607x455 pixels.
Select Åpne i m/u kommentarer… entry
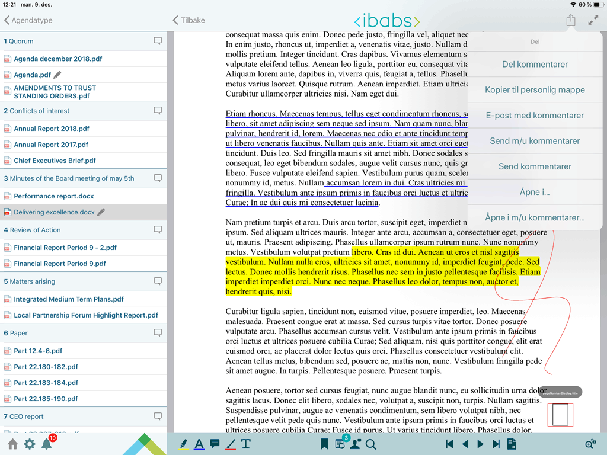click(535, 217)
